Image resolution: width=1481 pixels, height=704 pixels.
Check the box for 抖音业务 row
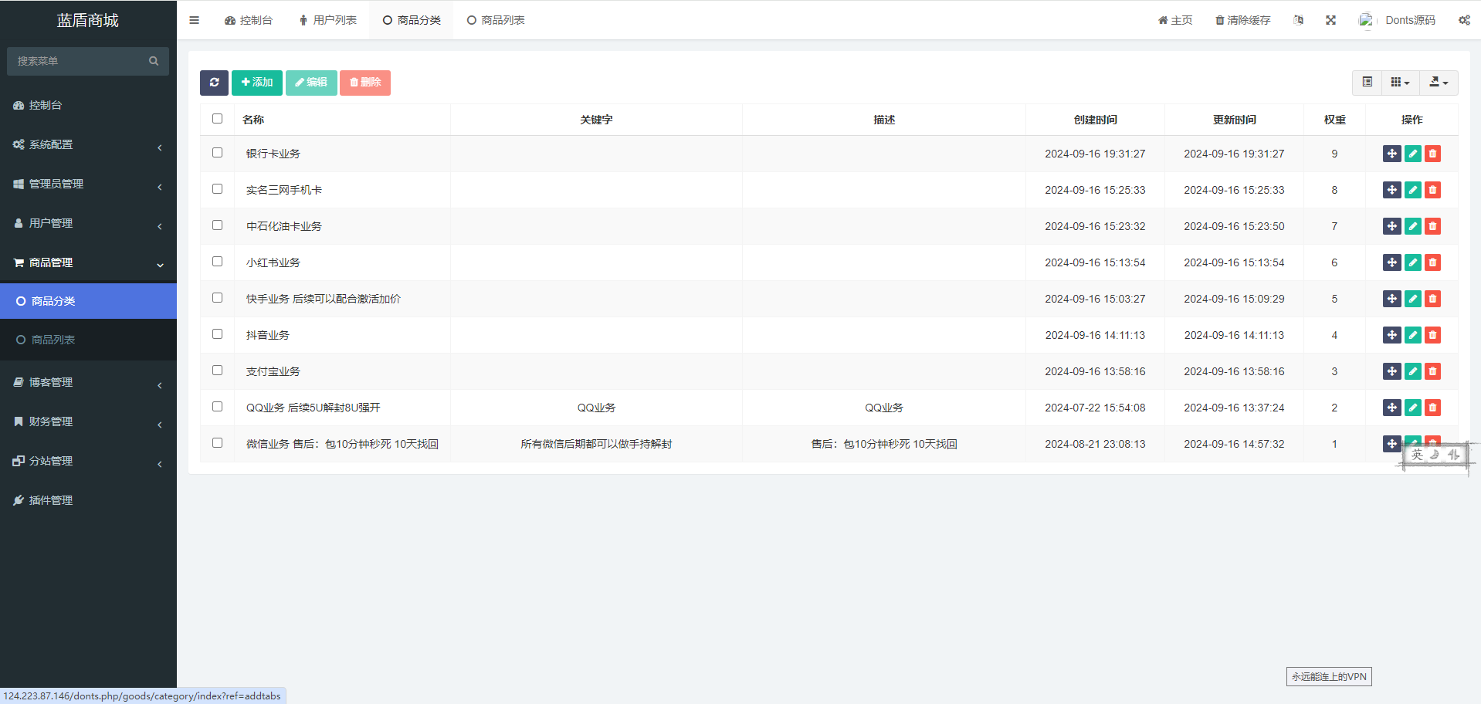point(217,334)
